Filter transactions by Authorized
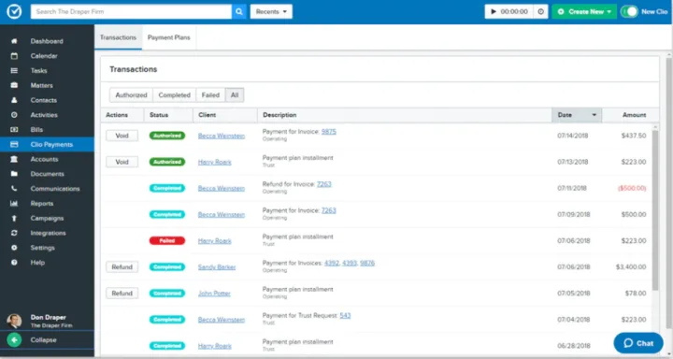This screenshot has width=673, height=359. (131, 95)
